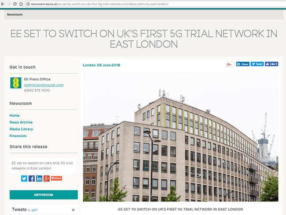Share release via Facebook sidebar icon

pyautogui.click(x=32, y=179)
